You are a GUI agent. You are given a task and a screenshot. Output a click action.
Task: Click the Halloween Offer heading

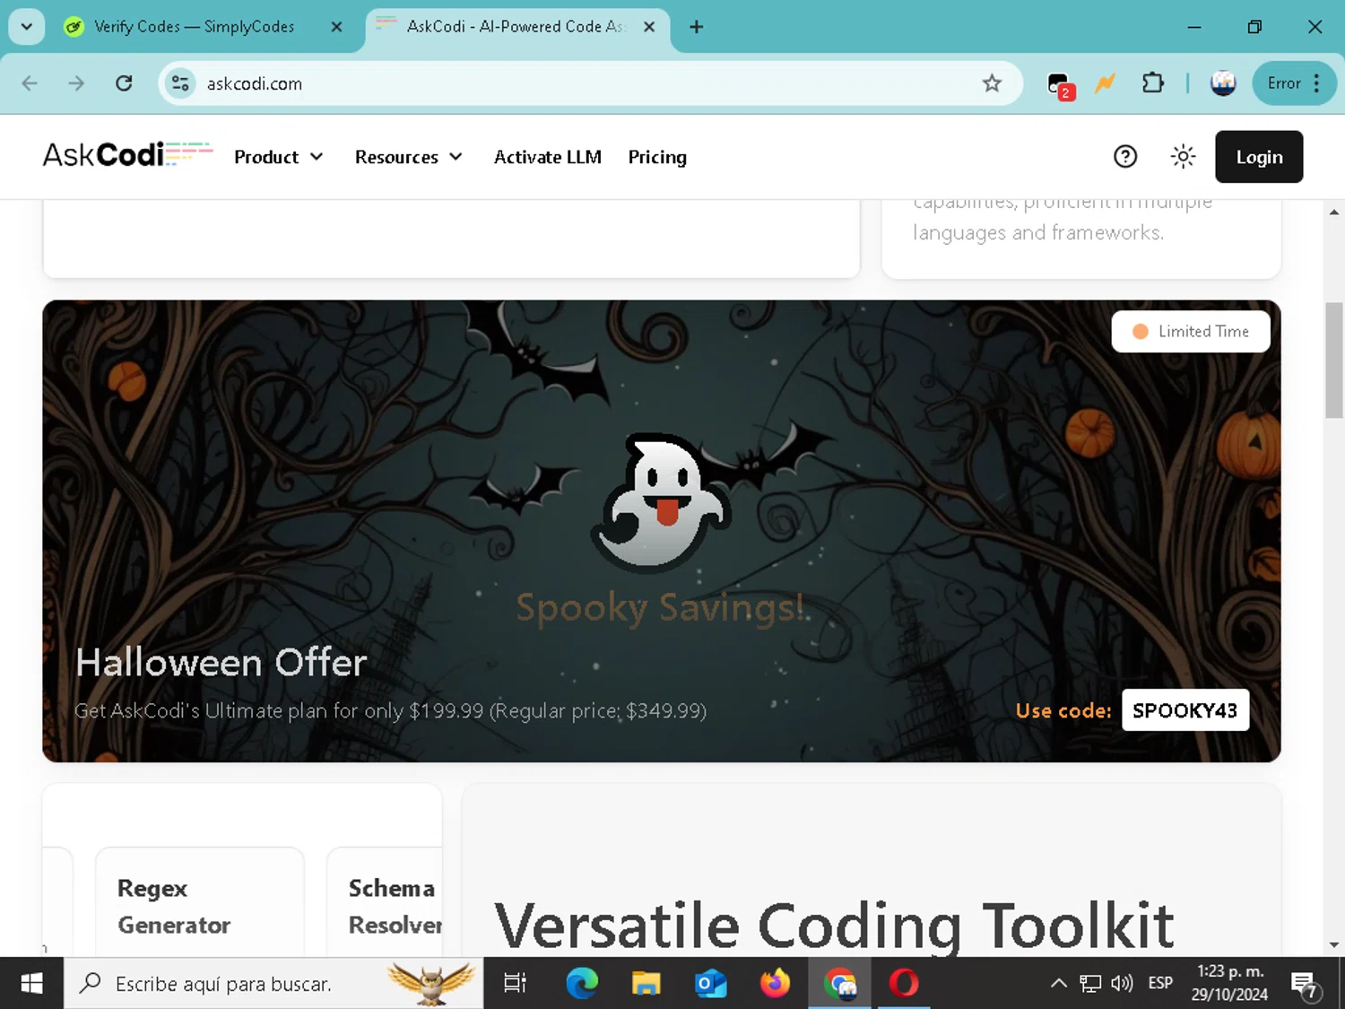pos(221,663)
